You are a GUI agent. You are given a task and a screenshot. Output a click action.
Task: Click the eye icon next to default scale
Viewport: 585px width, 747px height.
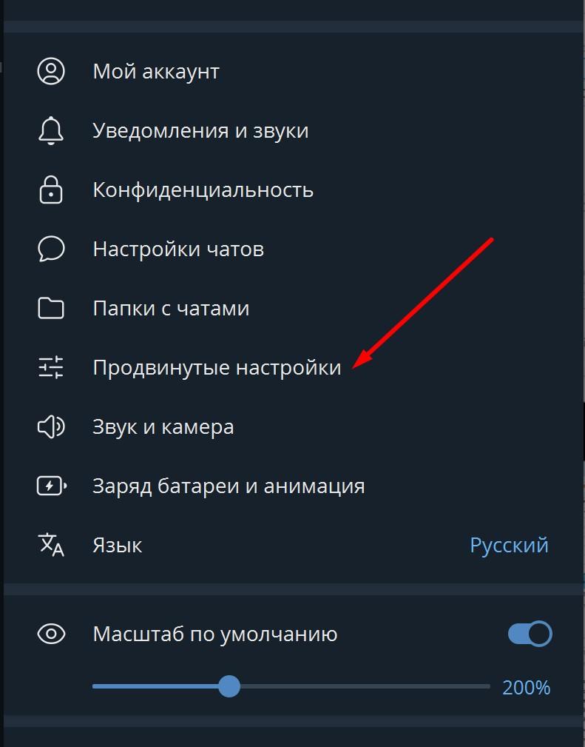point(51,634)
